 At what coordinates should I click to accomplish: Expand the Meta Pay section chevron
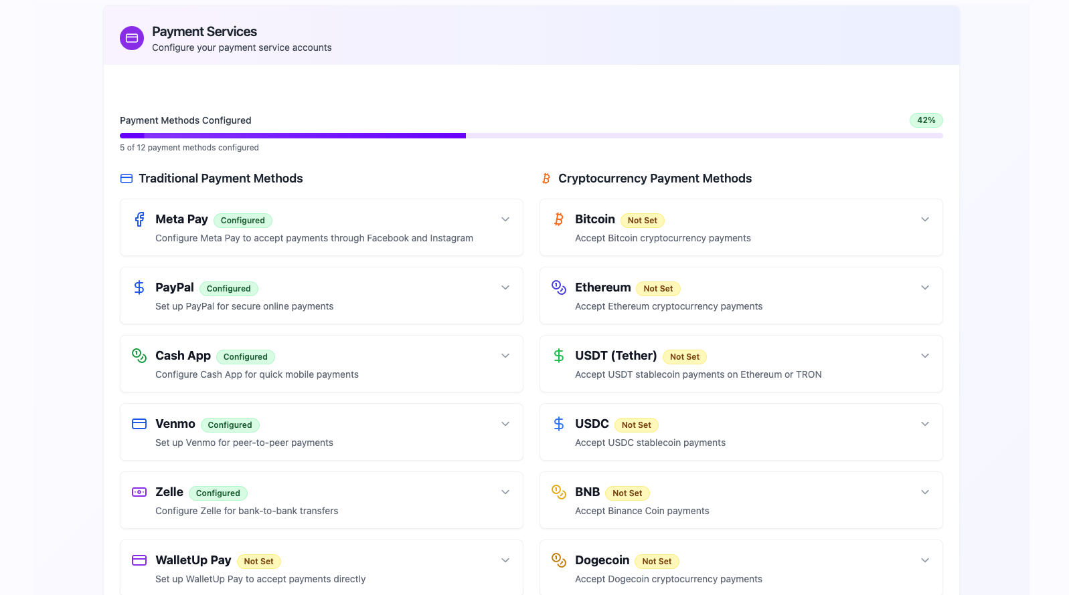[505, 219]
